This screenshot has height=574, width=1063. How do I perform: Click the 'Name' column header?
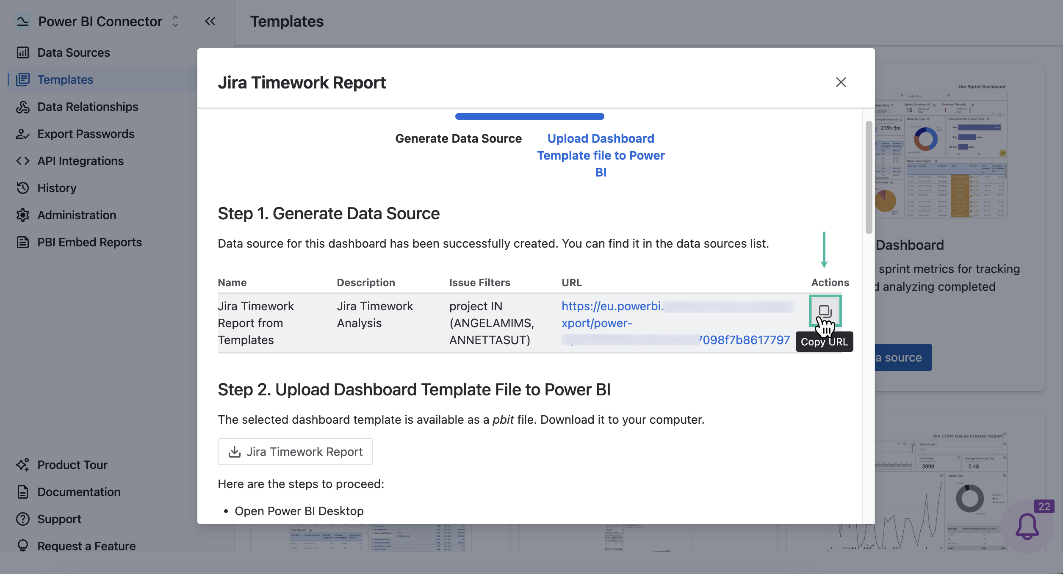[x=232, y=282]
